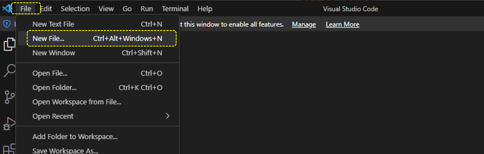Open the Go menu
This screenshot has height=154, width=484.
(127, 9)
